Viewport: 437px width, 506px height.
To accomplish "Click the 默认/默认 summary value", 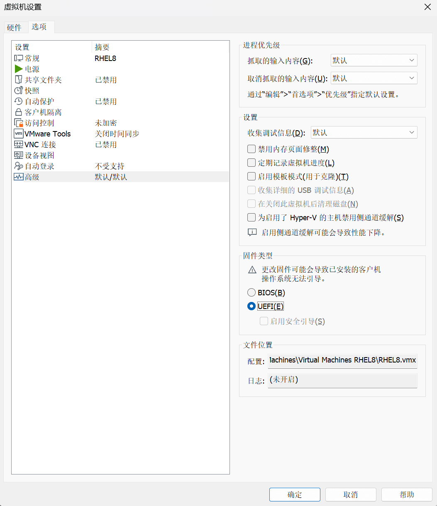I will click(111, 177).
